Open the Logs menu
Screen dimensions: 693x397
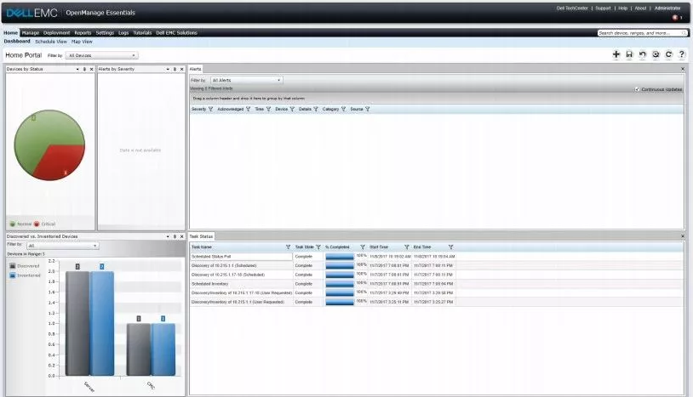click(123, 33)
